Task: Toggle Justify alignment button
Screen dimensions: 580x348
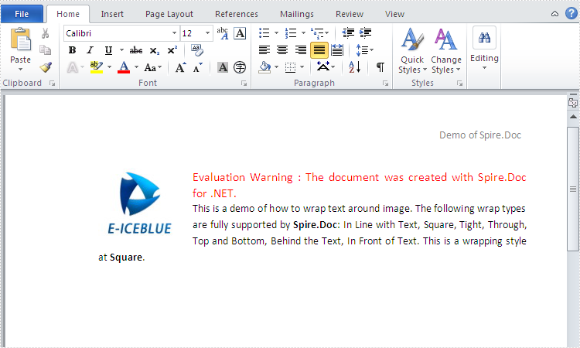Action: point(319,50)
